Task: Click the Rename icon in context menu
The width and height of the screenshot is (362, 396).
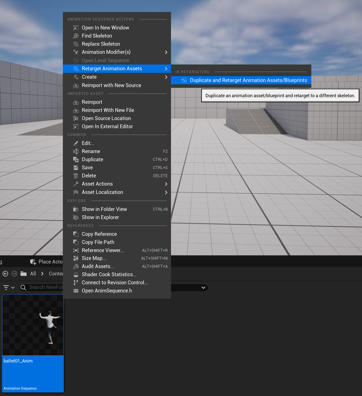Action: [x=76, y=151]
